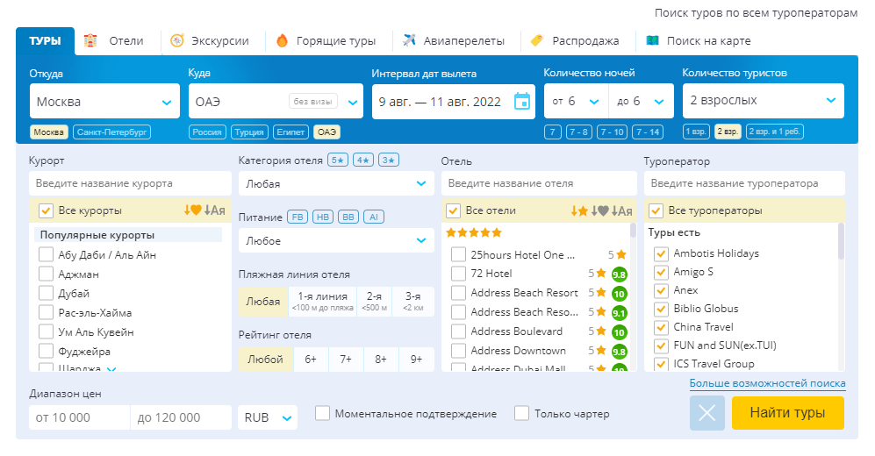Click the tour operator name input field

pyautogui.click(x=744, y=183)
